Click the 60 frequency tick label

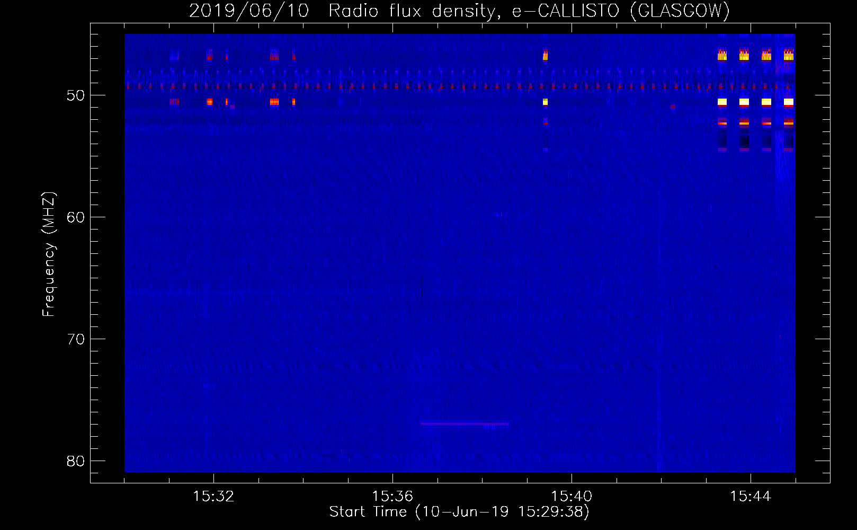coord(76,217)
